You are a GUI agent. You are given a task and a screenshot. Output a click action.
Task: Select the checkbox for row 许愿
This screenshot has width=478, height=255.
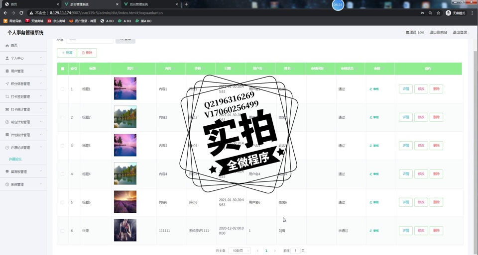tap(63, 231)
